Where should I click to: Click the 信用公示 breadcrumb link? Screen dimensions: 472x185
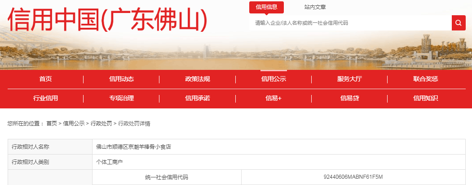coord(74,124)
